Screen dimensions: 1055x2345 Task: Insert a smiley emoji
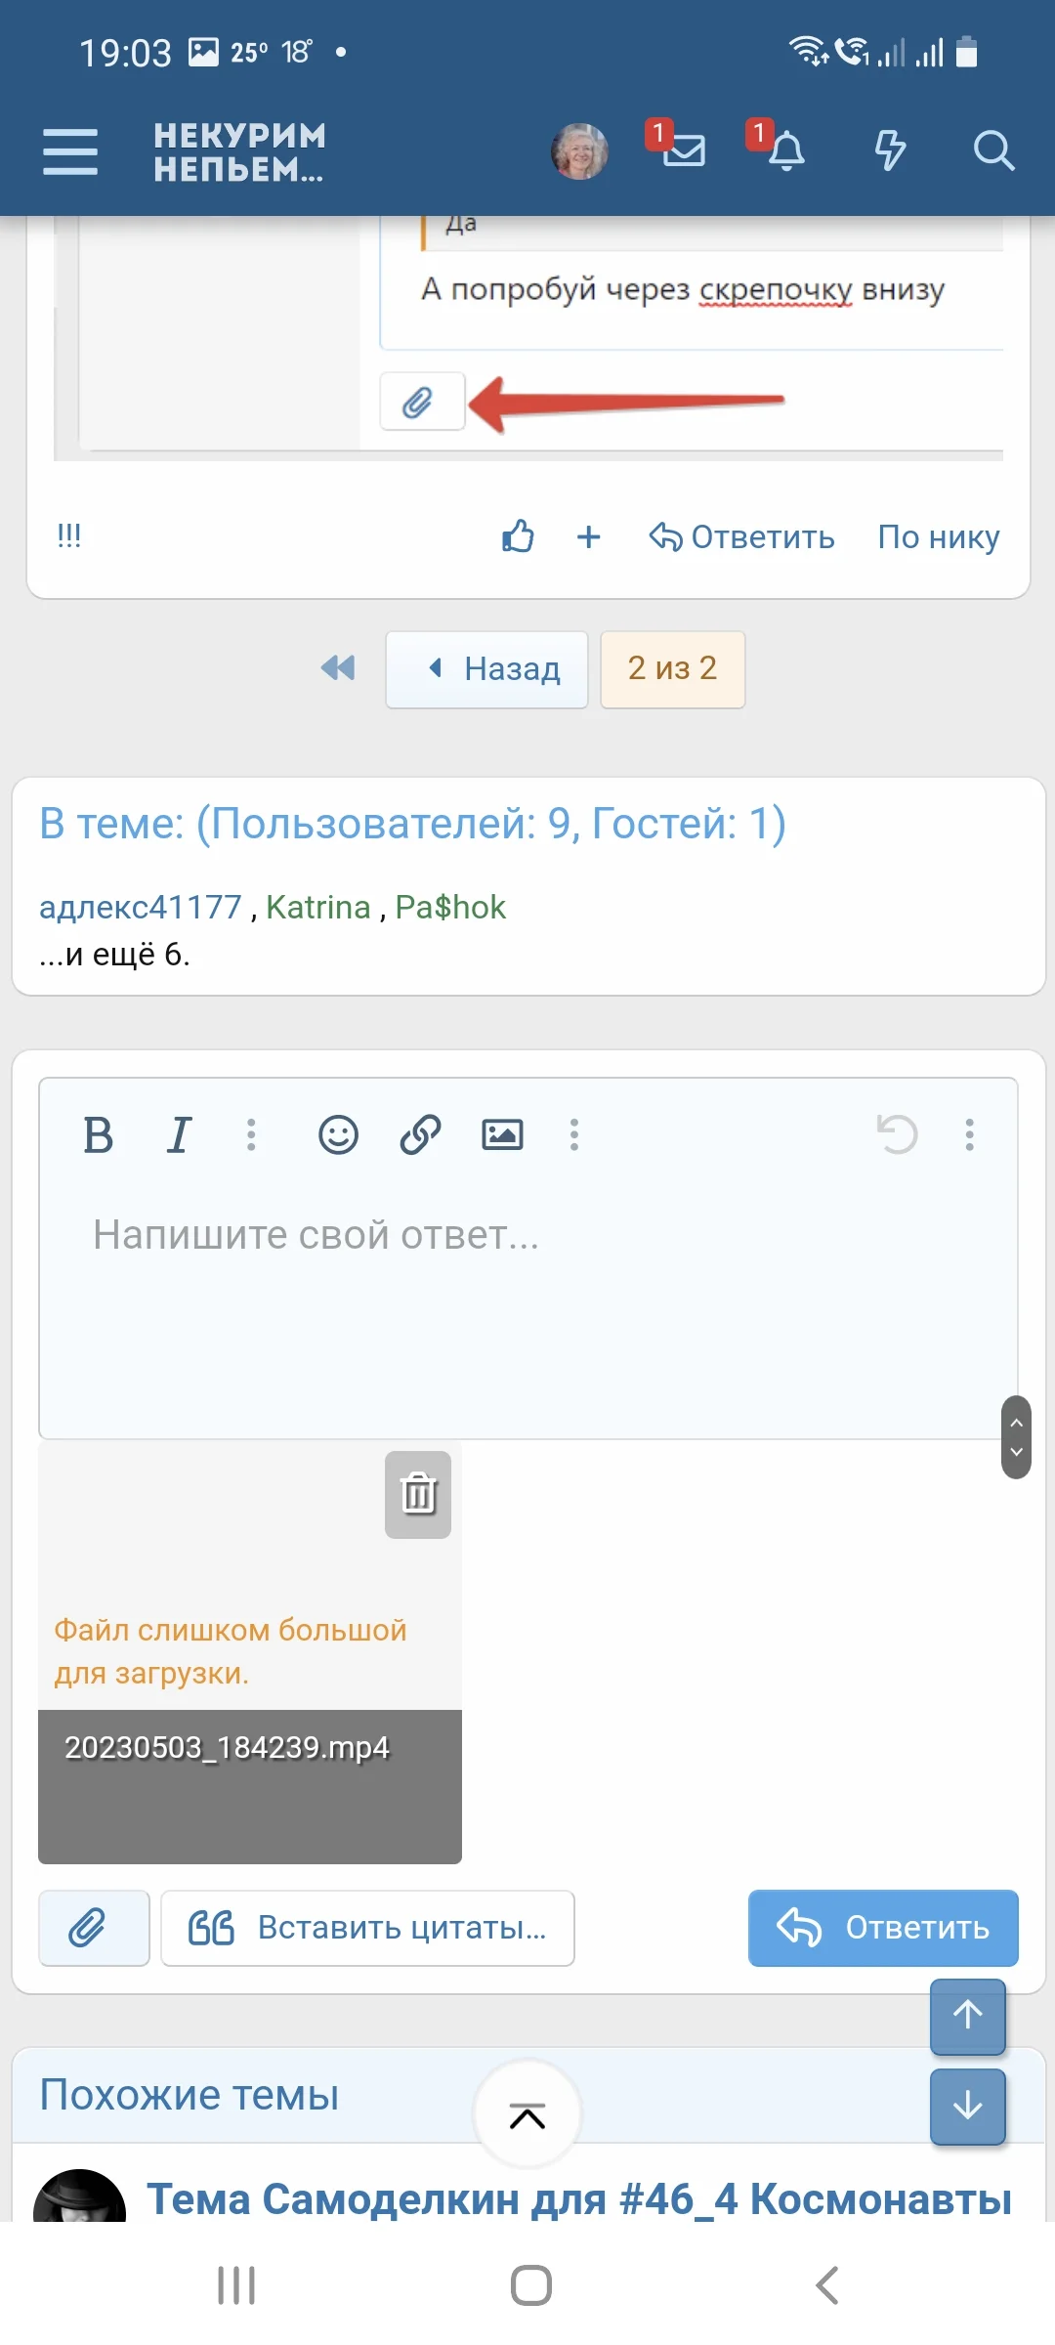[338, 1135]
